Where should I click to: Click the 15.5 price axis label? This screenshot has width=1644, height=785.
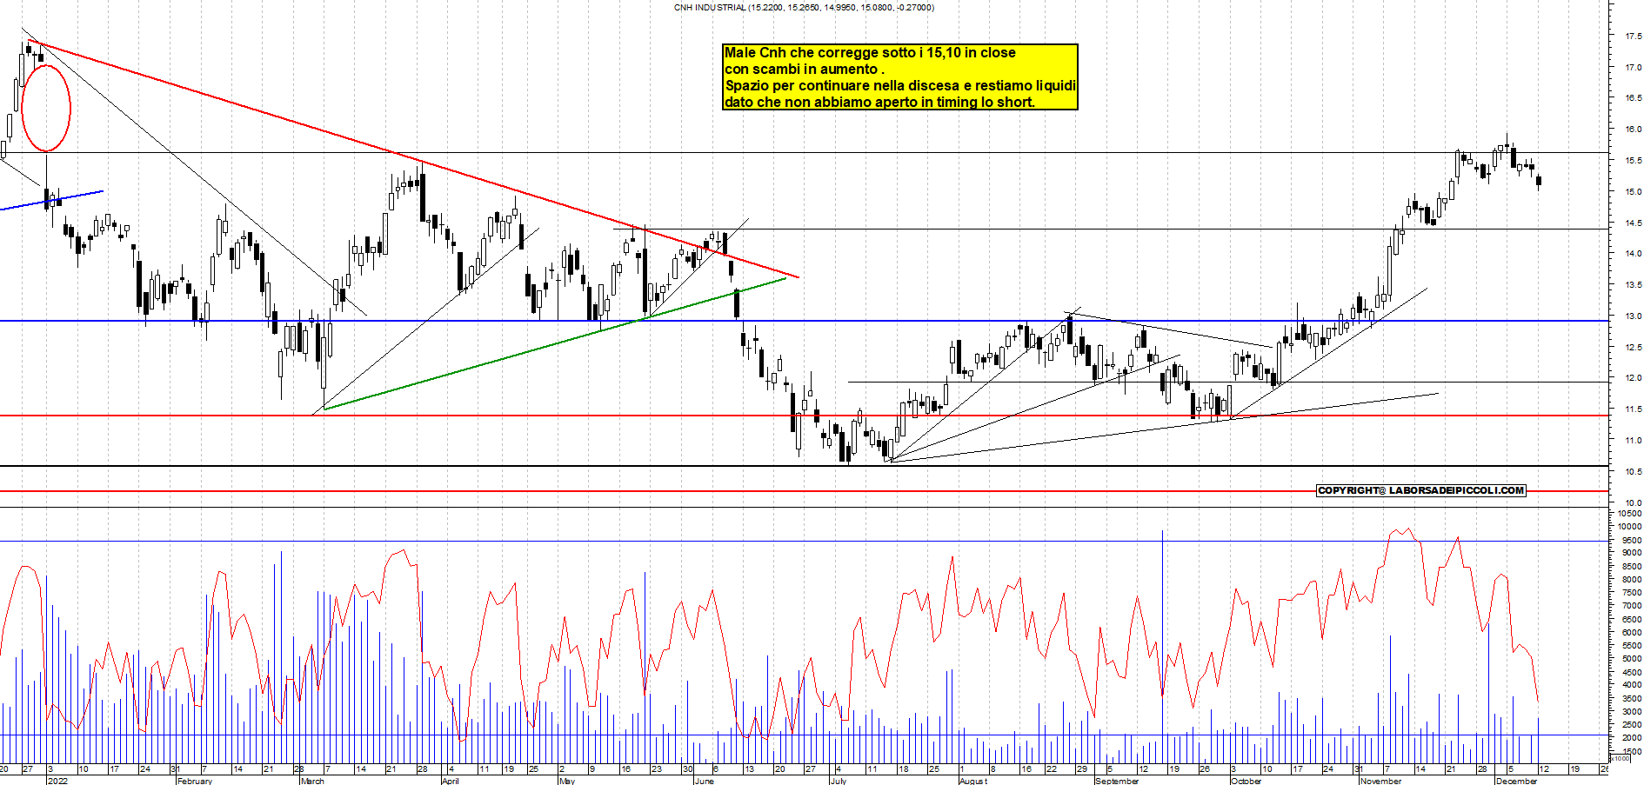tap(1633, 161)
